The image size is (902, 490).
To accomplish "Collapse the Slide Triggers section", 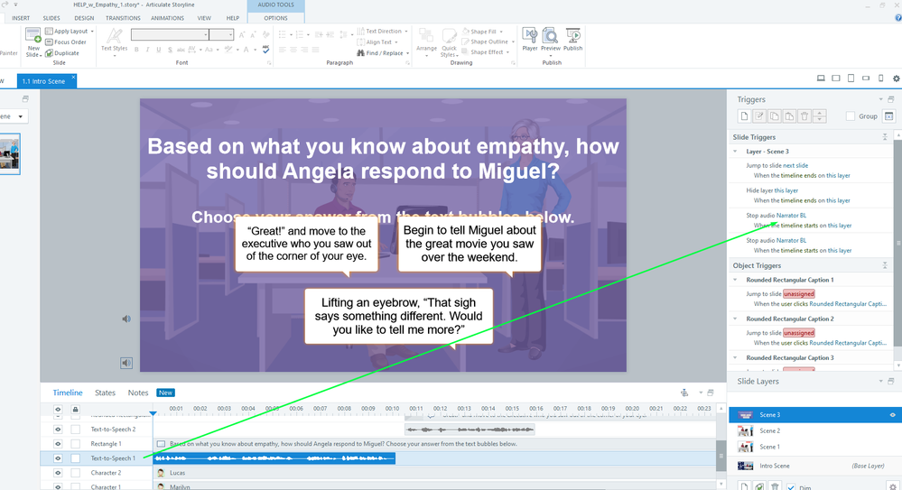I will 885,137.
